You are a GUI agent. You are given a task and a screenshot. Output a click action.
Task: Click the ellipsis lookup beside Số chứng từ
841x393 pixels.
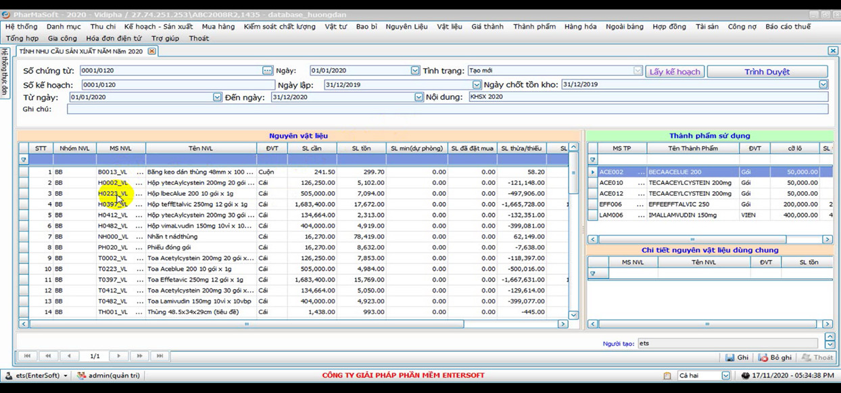coord(267,71)
